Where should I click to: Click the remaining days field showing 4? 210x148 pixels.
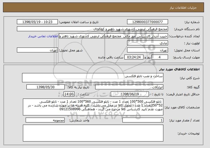click(x=160, y=57)
